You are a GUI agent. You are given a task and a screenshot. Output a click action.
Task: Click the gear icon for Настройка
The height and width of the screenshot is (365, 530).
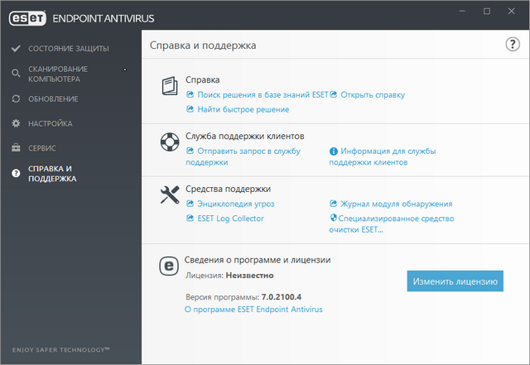(16, 123)
